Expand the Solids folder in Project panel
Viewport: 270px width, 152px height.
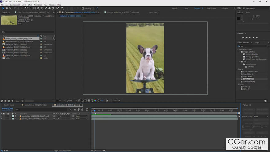[x=1, y=58]
